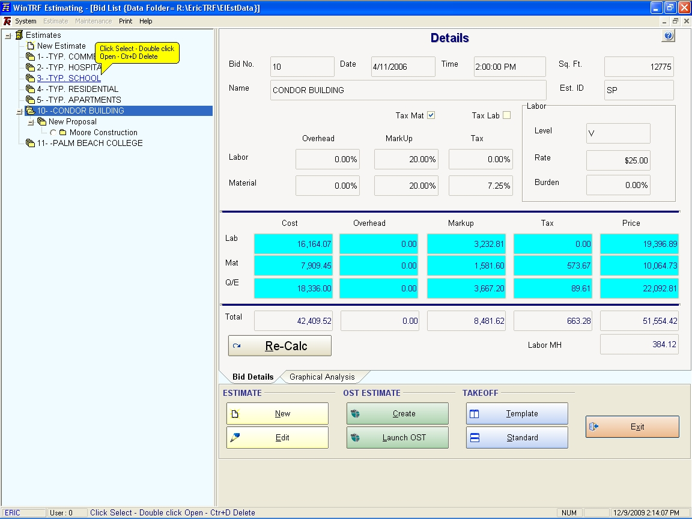
Task: Collapse the New Proposal tree node
Action: (31, 122)
